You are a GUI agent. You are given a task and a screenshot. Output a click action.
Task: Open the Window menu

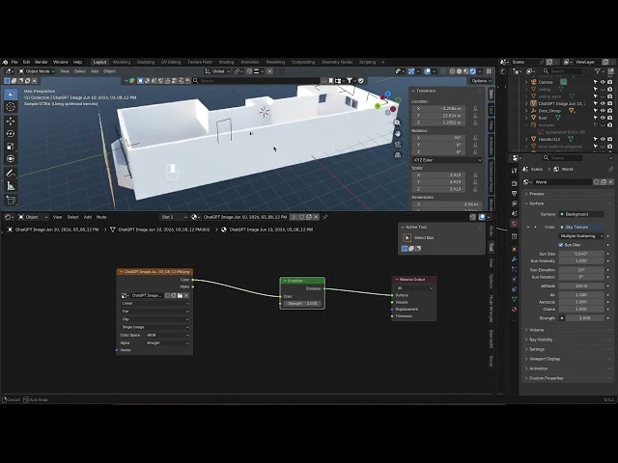[60, 62]
